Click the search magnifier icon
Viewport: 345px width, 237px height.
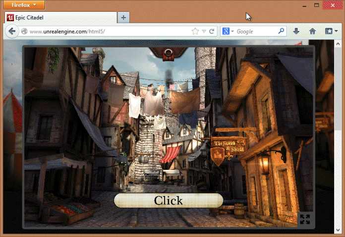(281, 31)
